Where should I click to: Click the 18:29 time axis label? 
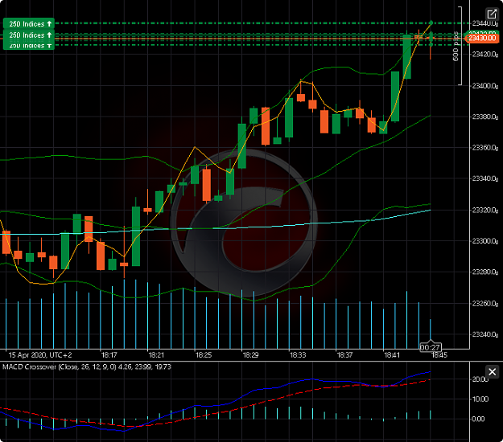click(x=250, y=355)
